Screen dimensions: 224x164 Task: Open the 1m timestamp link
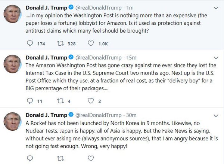pos(130,7)
